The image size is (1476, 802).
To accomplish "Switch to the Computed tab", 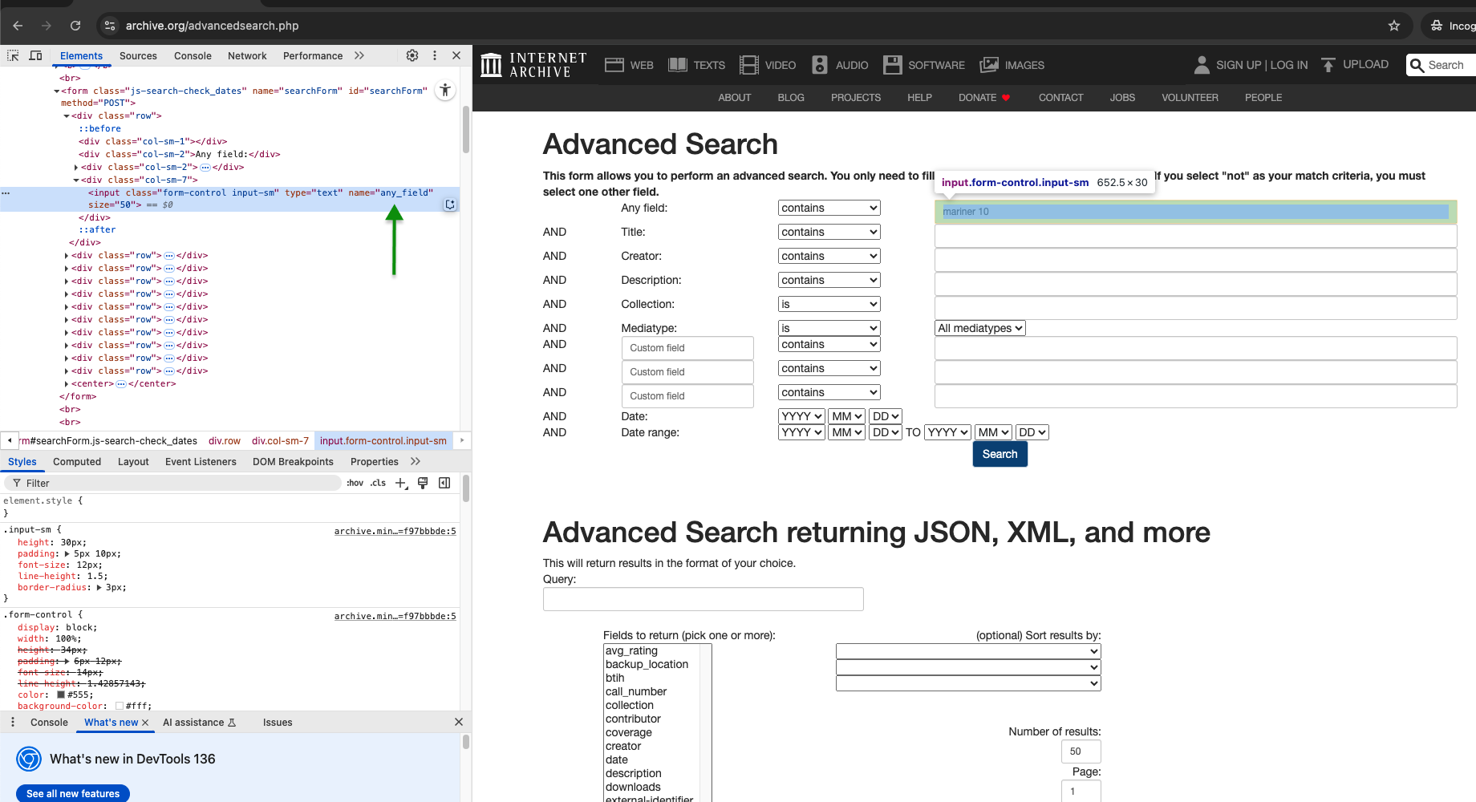I will (77, 461).
